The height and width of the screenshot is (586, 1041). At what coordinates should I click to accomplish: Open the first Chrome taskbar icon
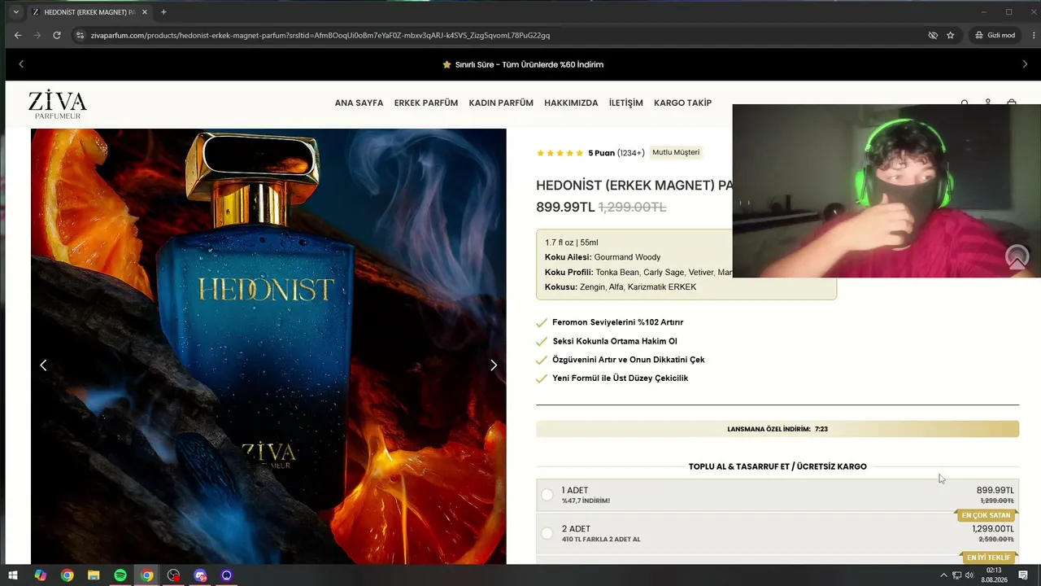point(67,575)
